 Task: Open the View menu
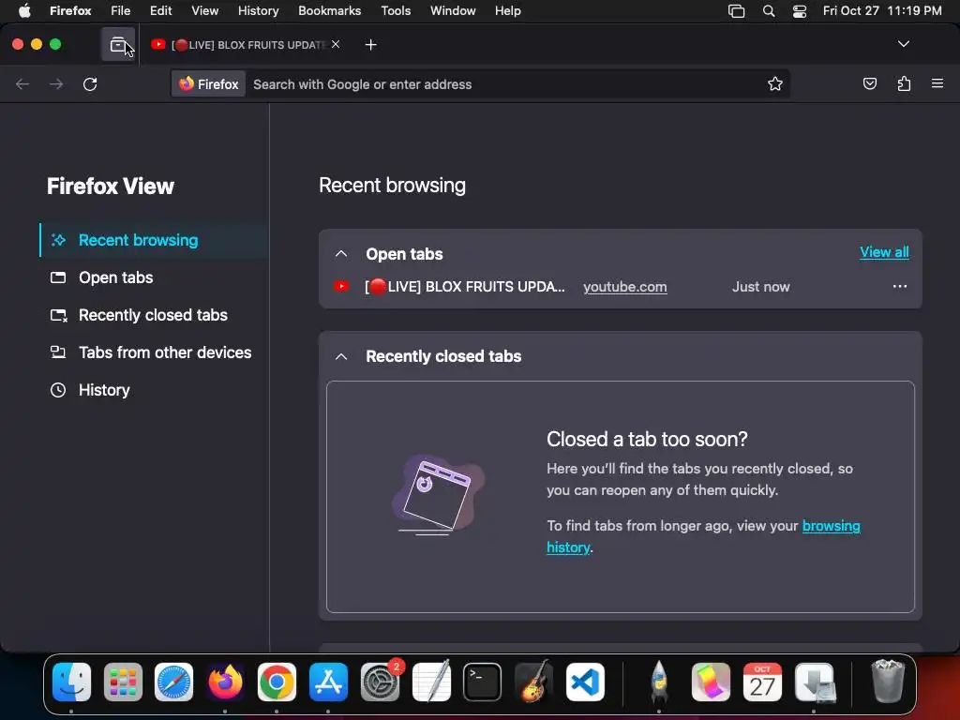point(204,11)
